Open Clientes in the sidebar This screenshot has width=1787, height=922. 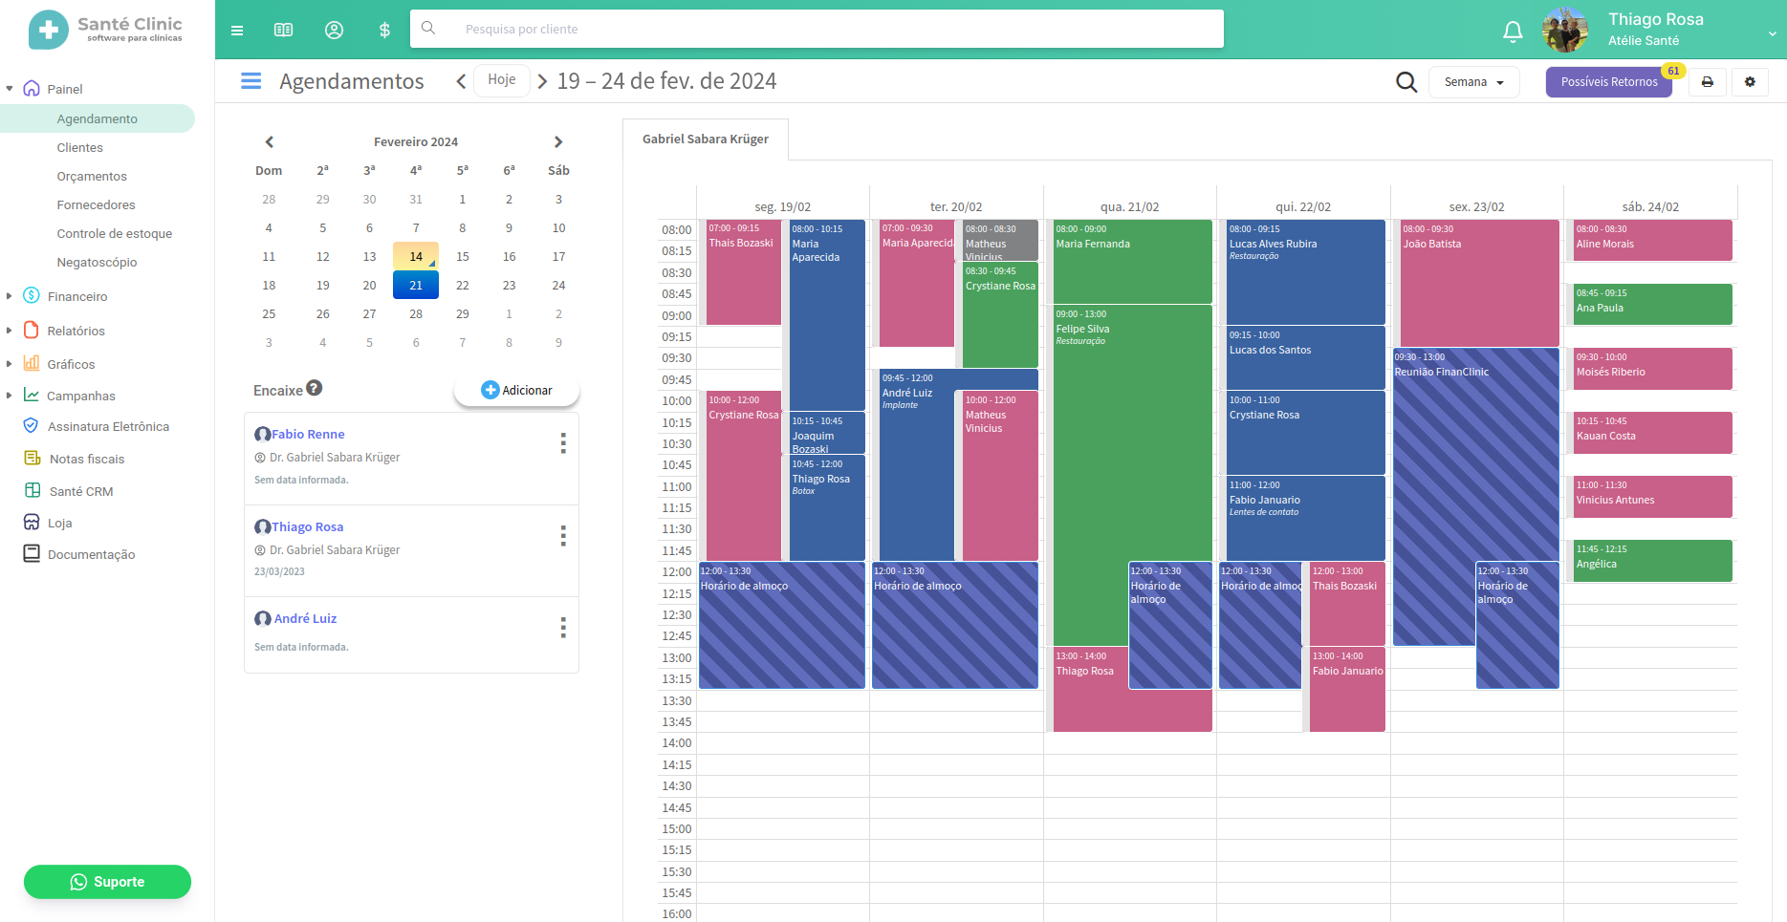79,147
